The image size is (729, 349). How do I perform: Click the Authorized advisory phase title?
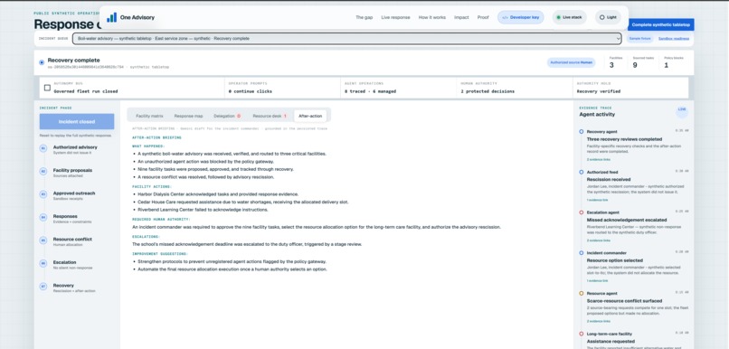click(75, 147)
